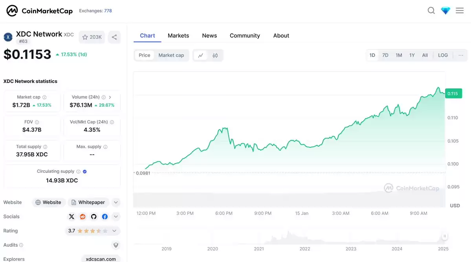Expand the Socials dropdown chevron
The width and height of the screenshot is (471, 262).
point(116,216)
